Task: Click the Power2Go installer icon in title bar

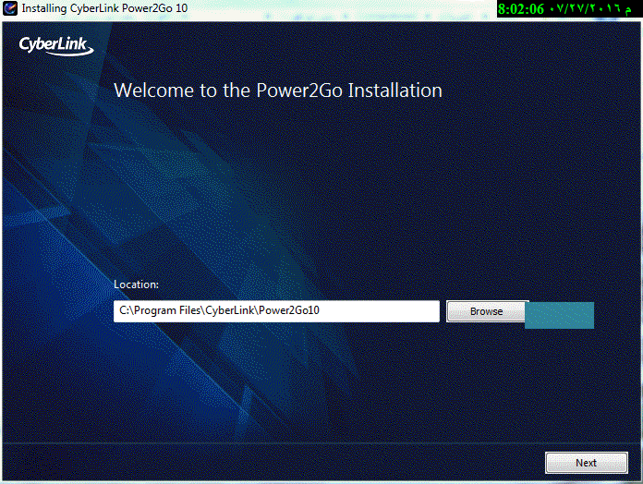Action: coord(10,9)
